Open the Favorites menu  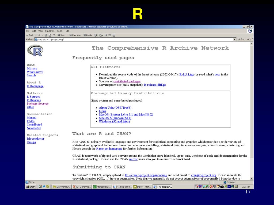coord(50,31)
